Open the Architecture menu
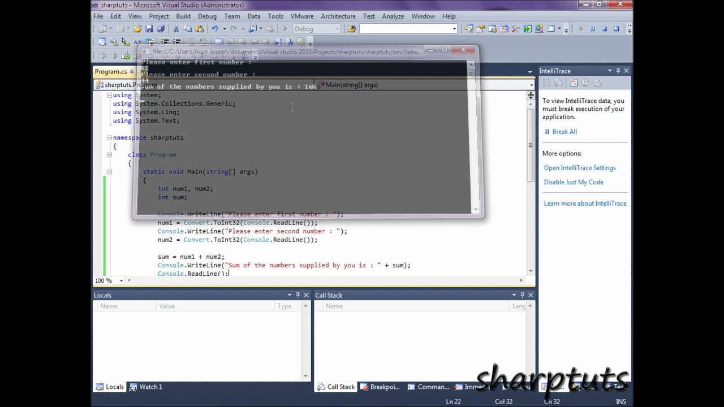724x407 pixels. (x=338, y=16)
